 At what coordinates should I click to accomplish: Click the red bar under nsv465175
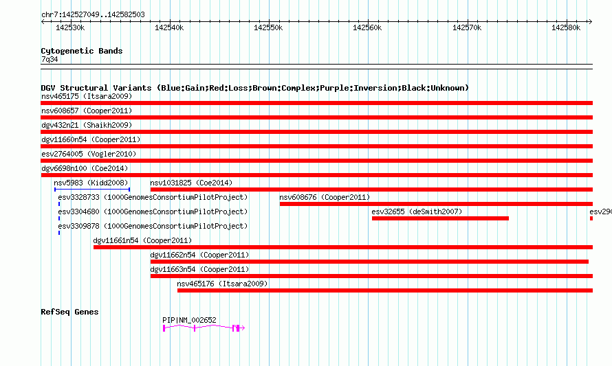pyautogui.click(x=316, y=103)
